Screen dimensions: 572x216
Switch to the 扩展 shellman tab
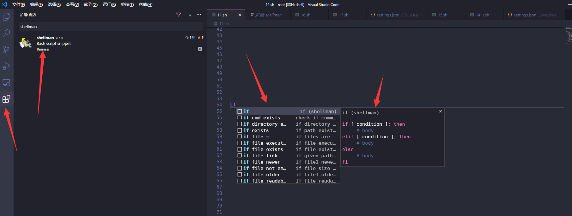268,15
